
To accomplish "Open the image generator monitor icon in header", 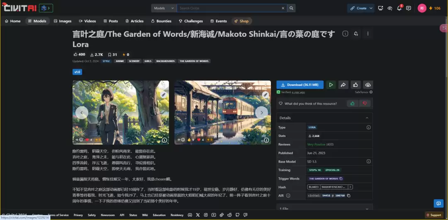I will tap(380, 8).
